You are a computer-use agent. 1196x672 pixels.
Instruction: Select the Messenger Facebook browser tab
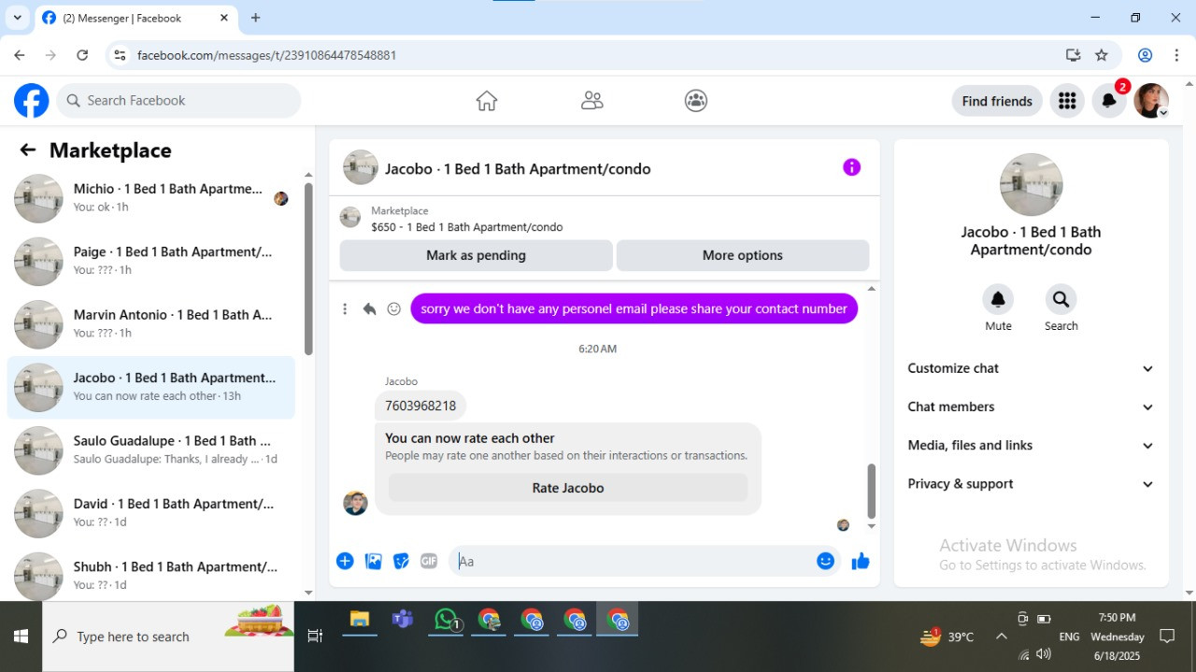[x=135, y=18]
